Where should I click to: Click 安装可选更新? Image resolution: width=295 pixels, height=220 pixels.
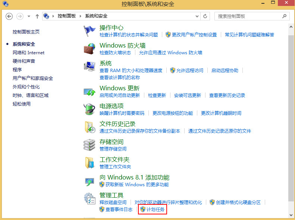coord(188,96)
